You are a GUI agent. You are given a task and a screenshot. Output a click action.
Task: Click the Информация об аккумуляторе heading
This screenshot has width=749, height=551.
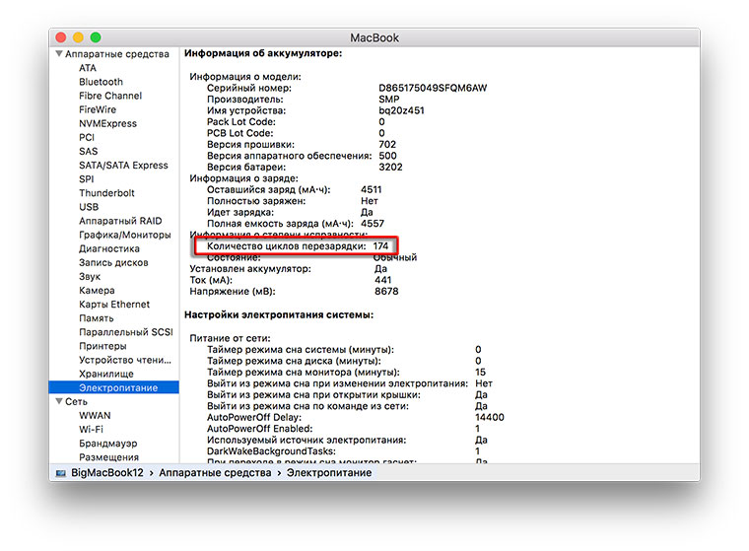tap(263, 53)
